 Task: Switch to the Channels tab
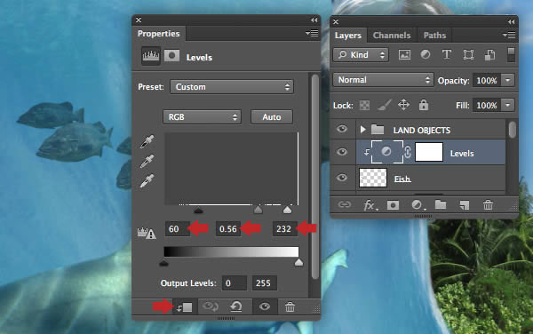point(392,36)
